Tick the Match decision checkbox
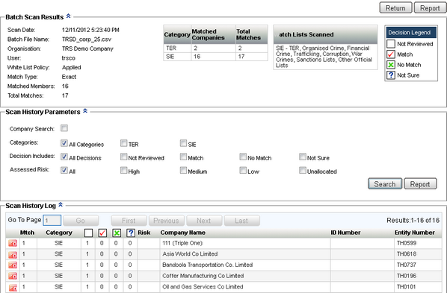The width and height of the screenshot is (447, 293). pos(183,157)
